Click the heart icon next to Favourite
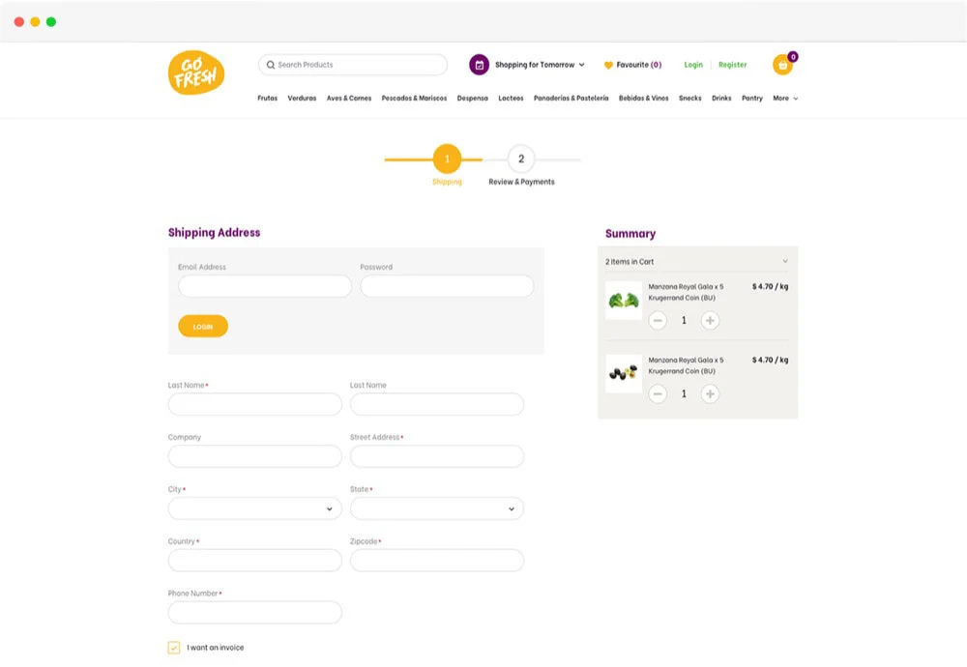The width and height of the screenshot is (967, 667). (x=607, y=65)
